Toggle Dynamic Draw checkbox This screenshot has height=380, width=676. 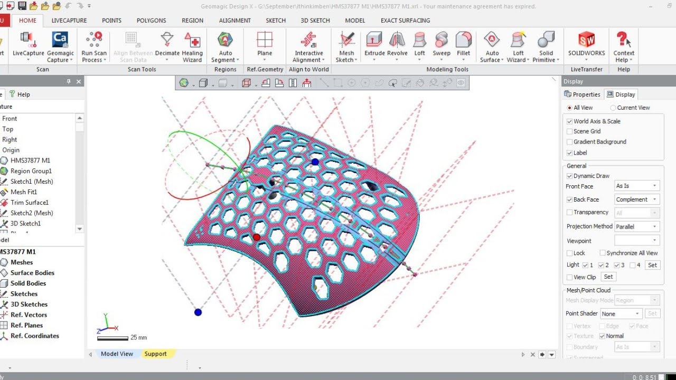click(x=569, y=176)
